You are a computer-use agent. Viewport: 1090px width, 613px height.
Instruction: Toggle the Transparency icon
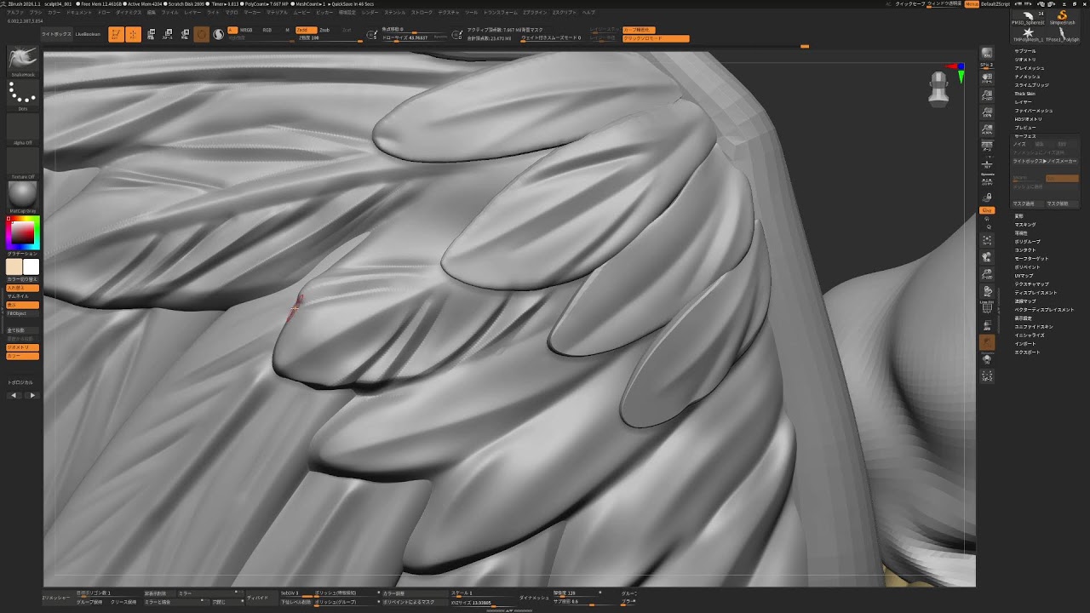click(987, 325)
